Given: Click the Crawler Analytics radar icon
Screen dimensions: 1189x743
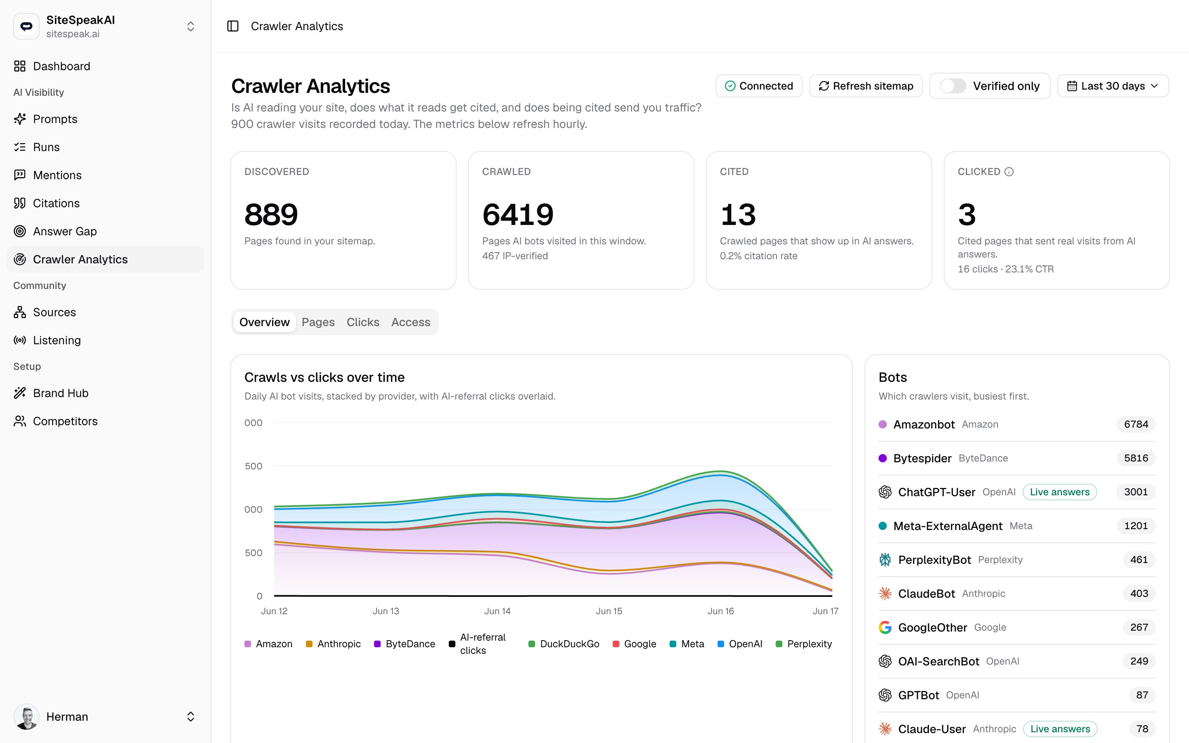Looking at the screenshot, I should pos(20,259).
